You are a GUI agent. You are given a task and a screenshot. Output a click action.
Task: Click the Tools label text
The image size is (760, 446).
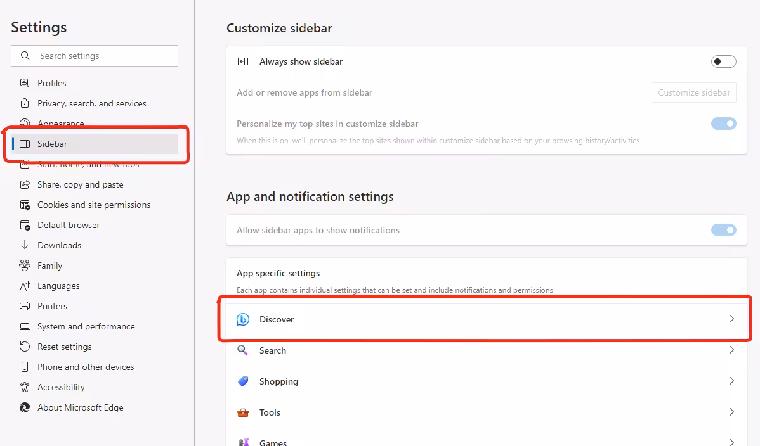tap(270, 412)
